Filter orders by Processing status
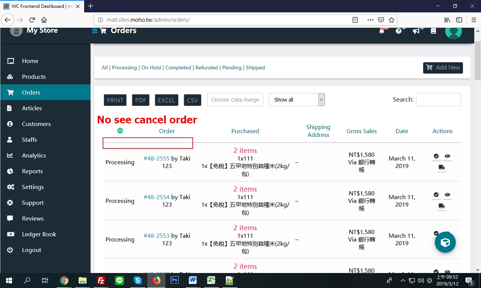This screenshot has width=481, height=288. (124, 68)
